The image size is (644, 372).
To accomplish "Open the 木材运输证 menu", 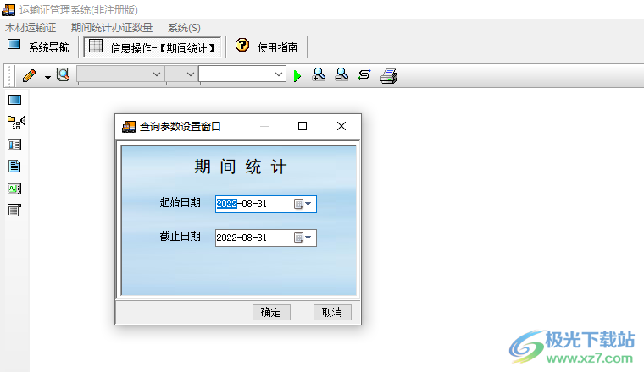I will point(31,28).
